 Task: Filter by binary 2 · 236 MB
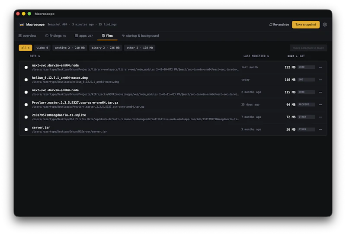(x=106, y=48)
